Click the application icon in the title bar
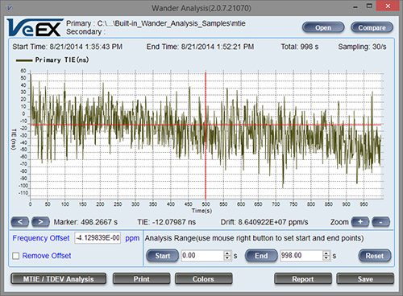This screenshot has height=296, width=403. click(x=10, y=8)
